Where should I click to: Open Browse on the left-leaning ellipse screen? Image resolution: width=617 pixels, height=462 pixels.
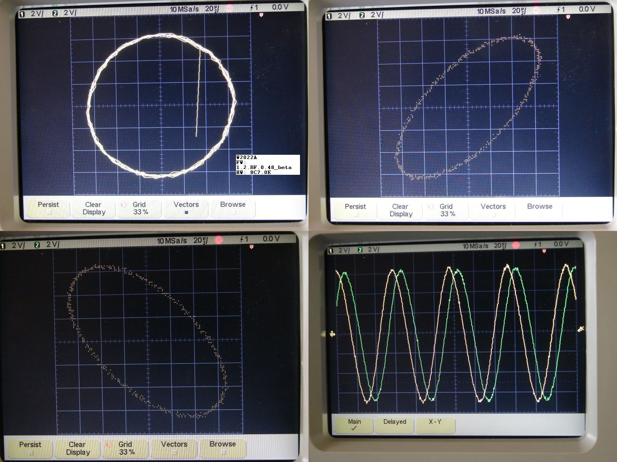[x=223, y=448]
